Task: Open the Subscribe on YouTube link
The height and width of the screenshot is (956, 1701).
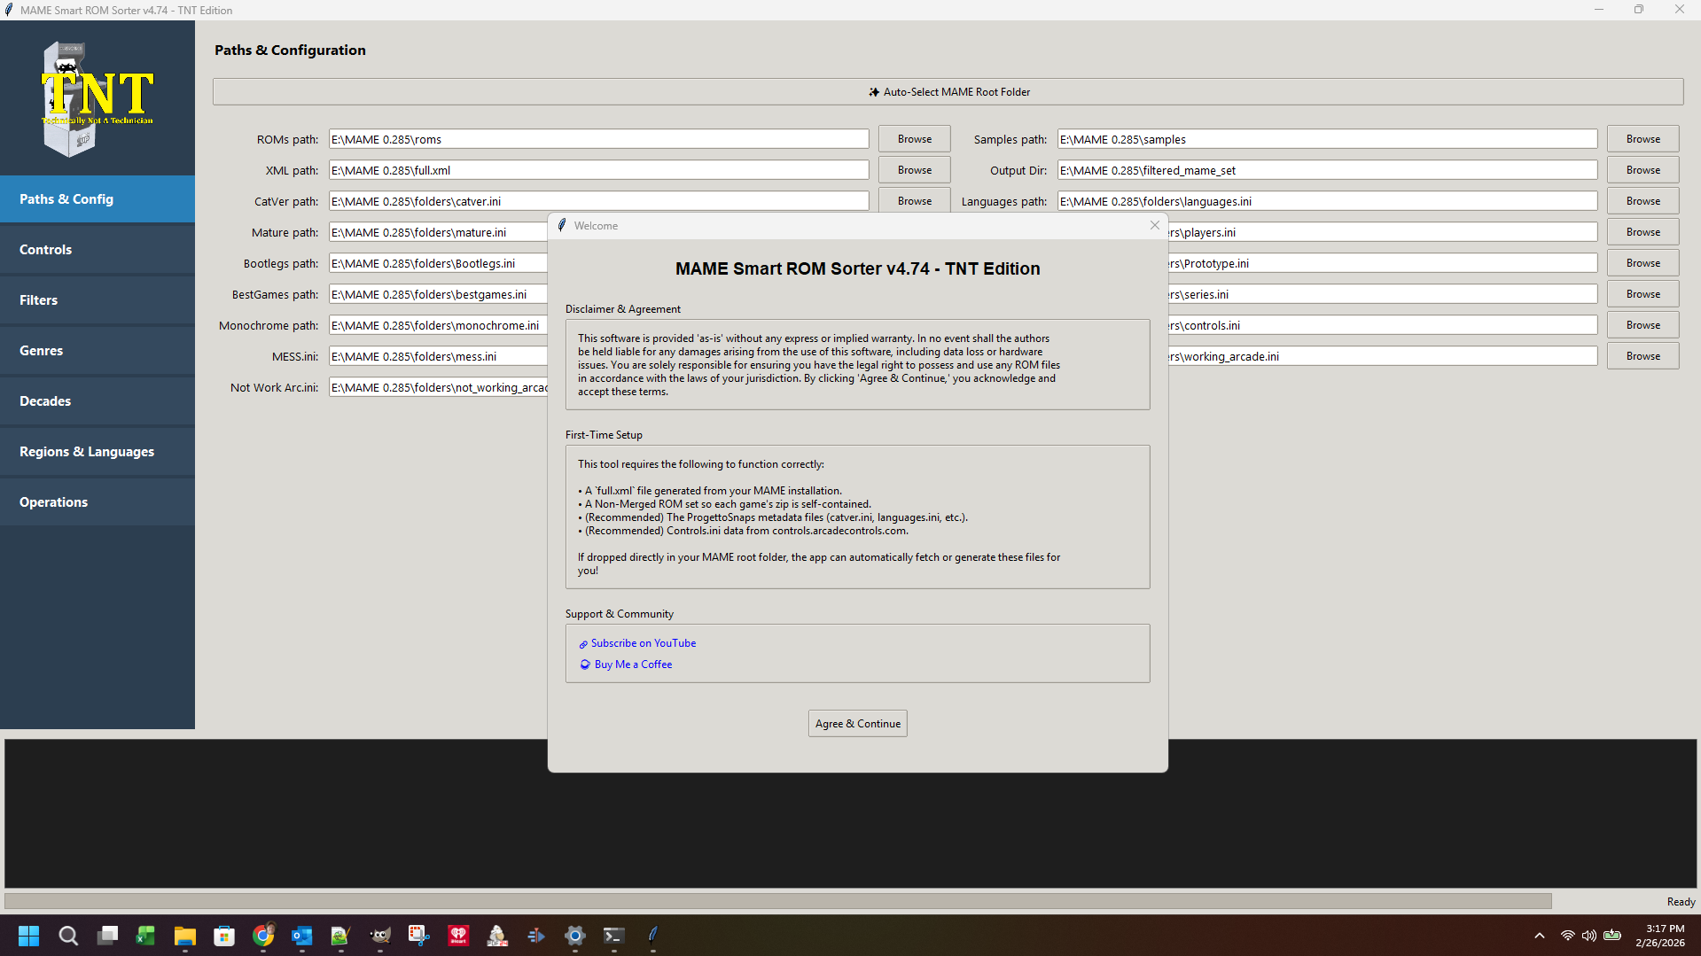Action: [643, 643]
